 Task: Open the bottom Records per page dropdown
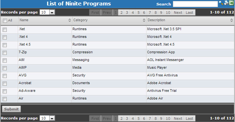pyautogui.click(x=47, y=118)
